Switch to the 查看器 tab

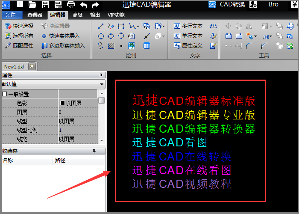point(35,15)
